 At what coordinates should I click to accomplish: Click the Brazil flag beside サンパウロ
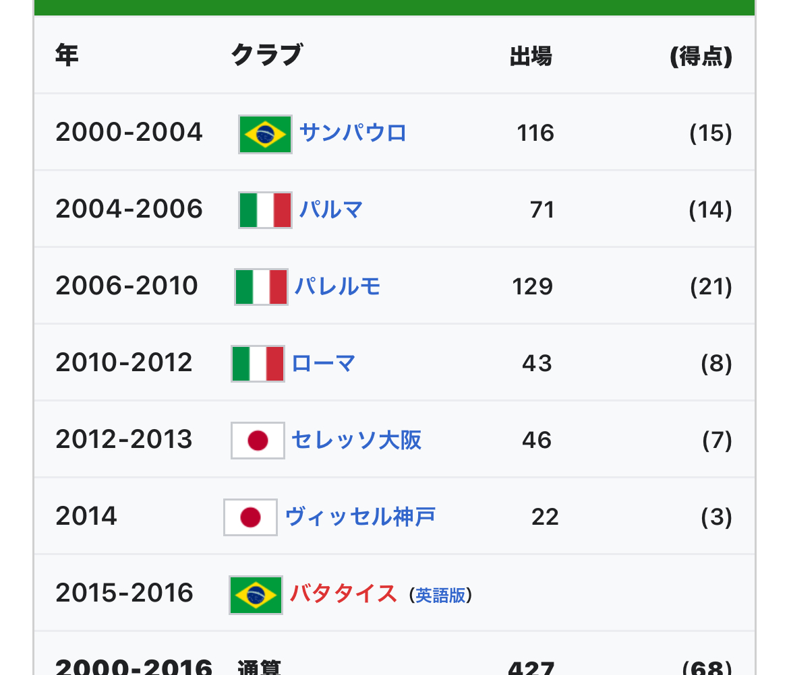(x=265, y=134)
